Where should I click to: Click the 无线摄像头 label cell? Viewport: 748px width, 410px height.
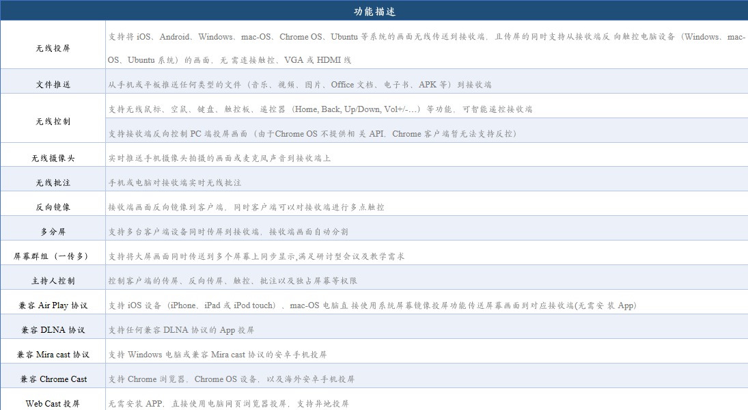coord(53,159)
